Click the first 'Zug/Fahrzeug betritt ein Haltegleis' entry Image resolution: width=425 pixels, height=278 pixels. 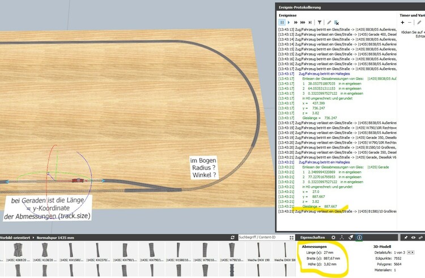(324, 74)
